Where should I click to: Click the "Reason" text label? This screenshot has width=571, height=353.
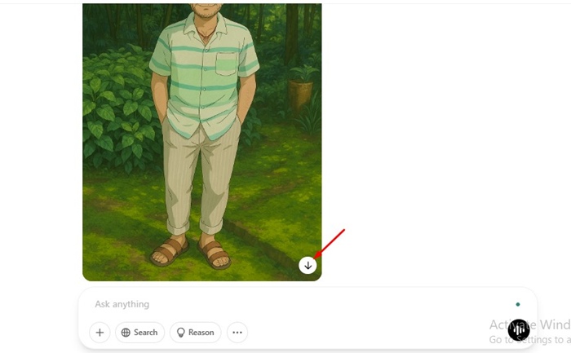click(201, 333)
